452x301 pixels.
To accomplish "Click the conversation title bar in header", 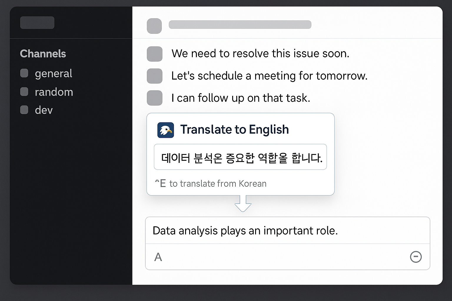I will (240, 25).
